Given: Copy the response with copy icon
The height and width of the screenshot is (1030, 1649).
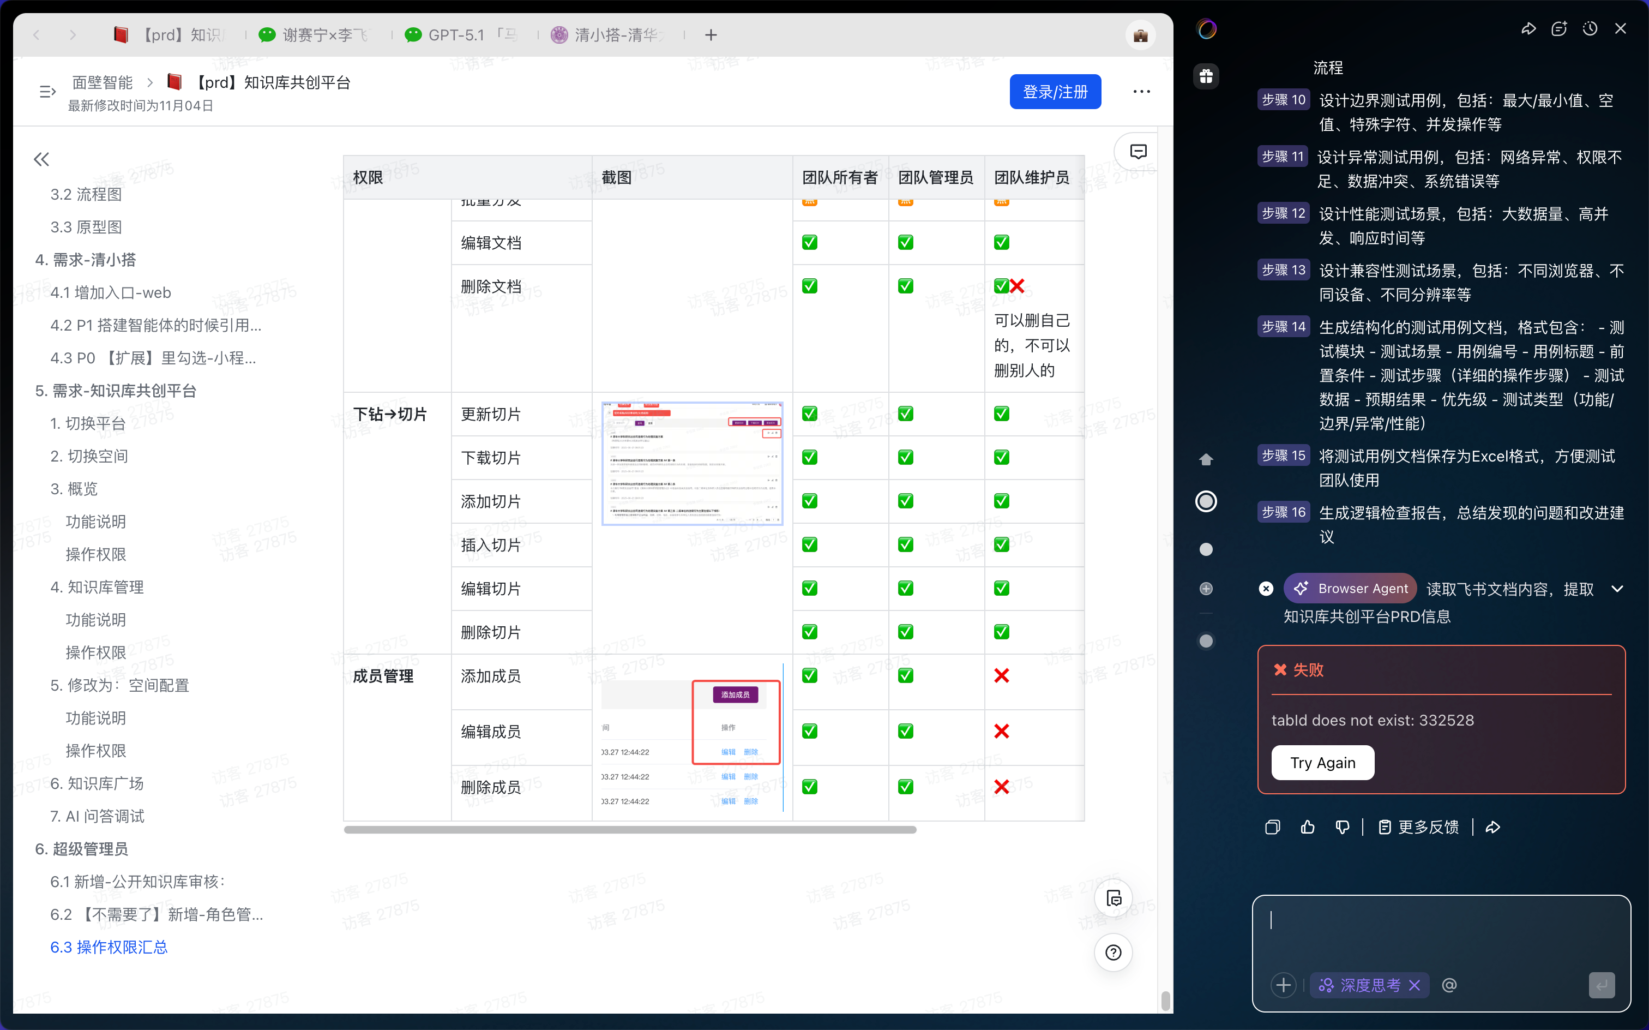Looking at the screenshot, I should click(1273, 827).
